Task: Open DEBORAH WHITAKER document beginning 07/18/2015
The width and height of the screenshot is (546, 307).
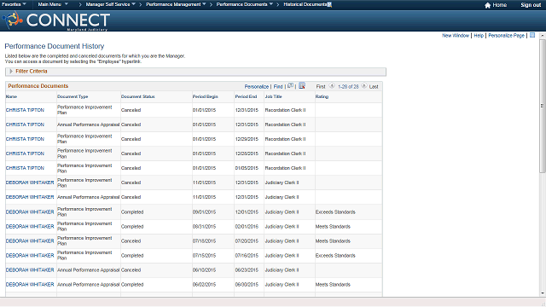Action: coord(30,240)
